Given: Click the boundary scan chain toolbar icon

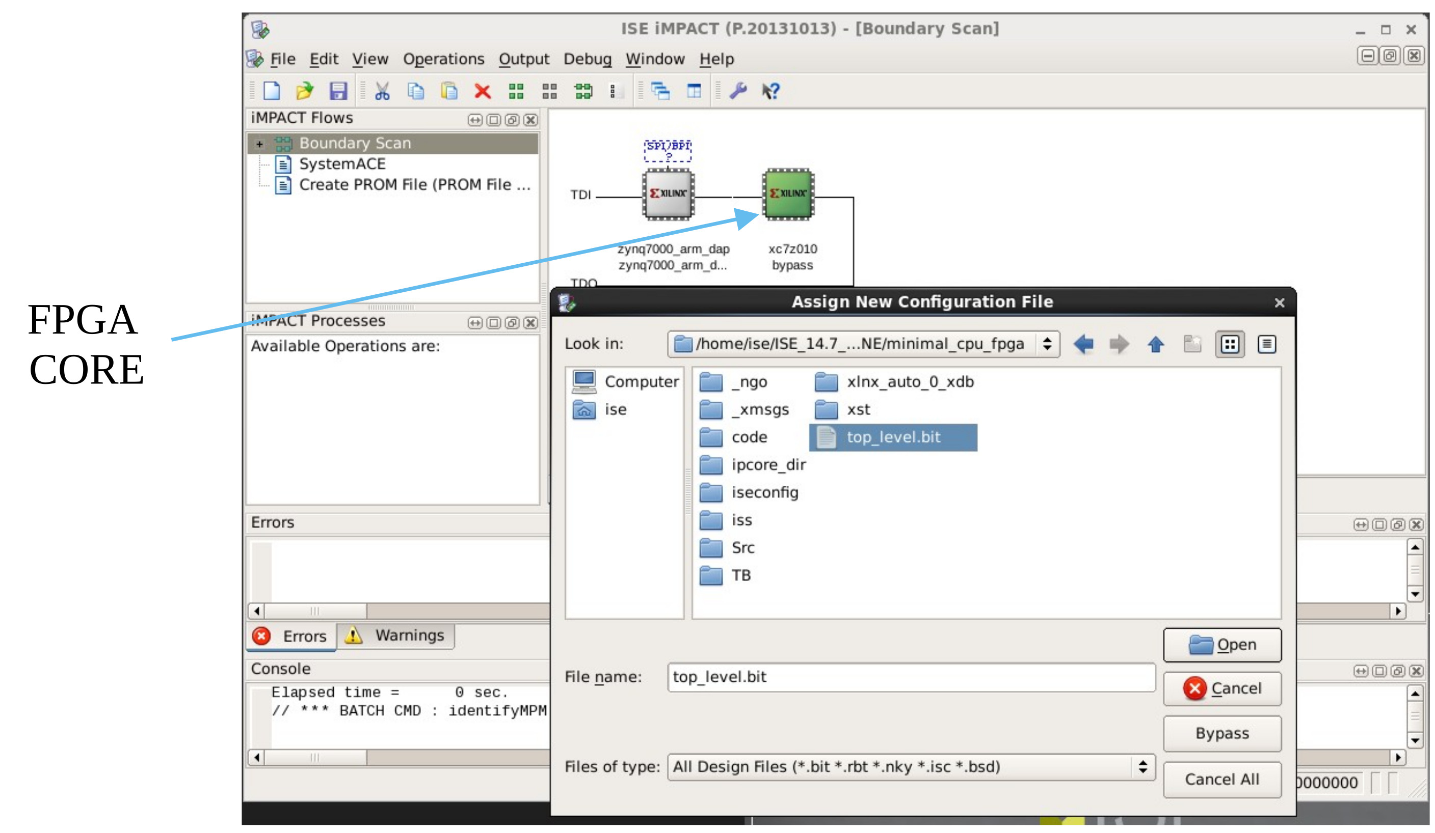Looking at the screenshot, I should (583, 91).
